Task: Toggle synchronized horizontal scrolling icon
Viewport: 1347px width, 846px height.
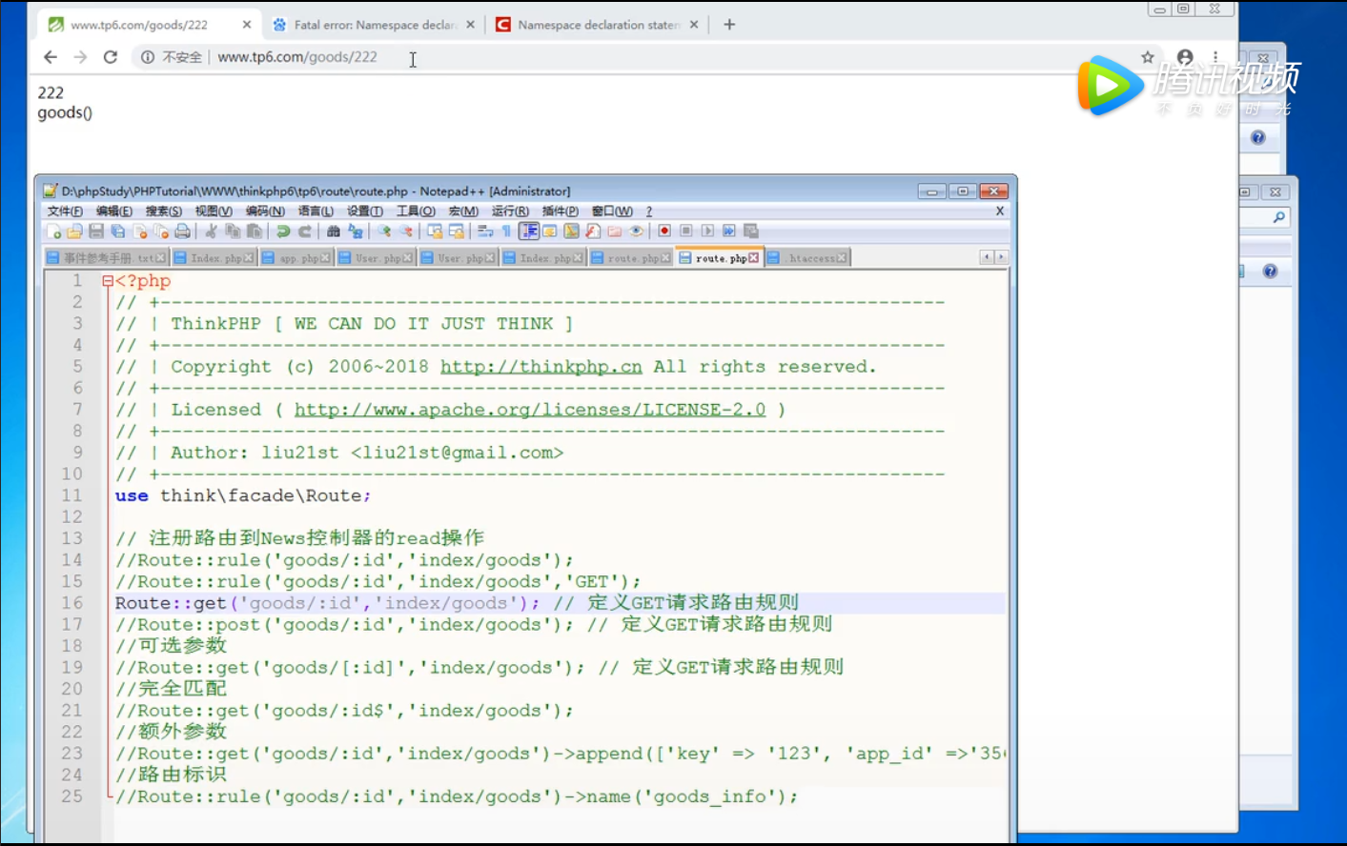Action: coord(458,232)
